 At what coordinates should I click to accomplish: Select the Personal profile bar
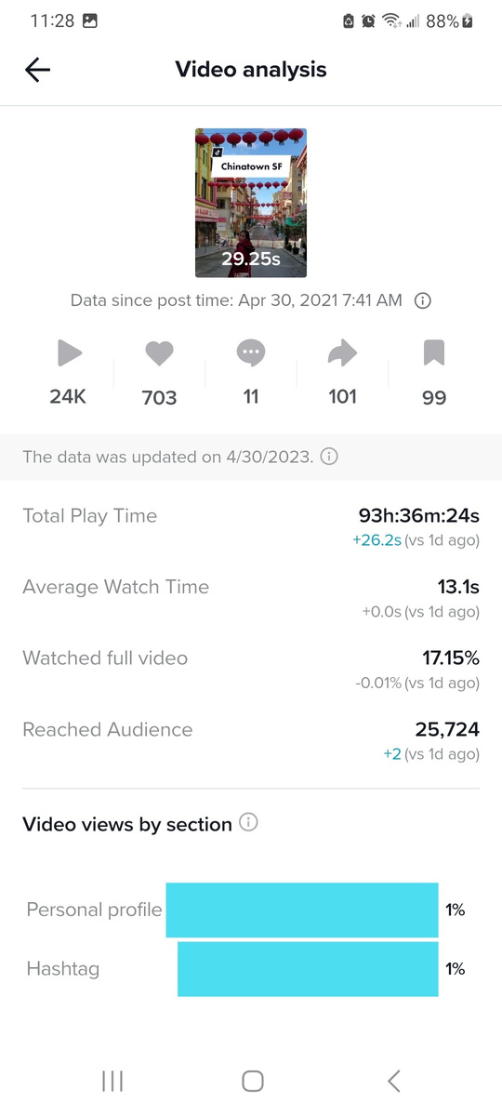click(x=302, y=910)
